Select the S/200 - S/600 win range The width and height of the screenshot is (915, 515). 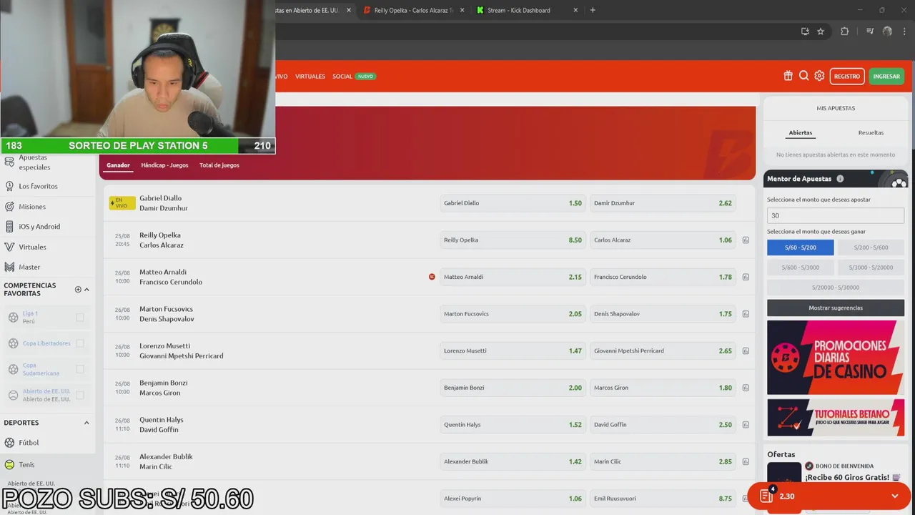tap(871, 247)
